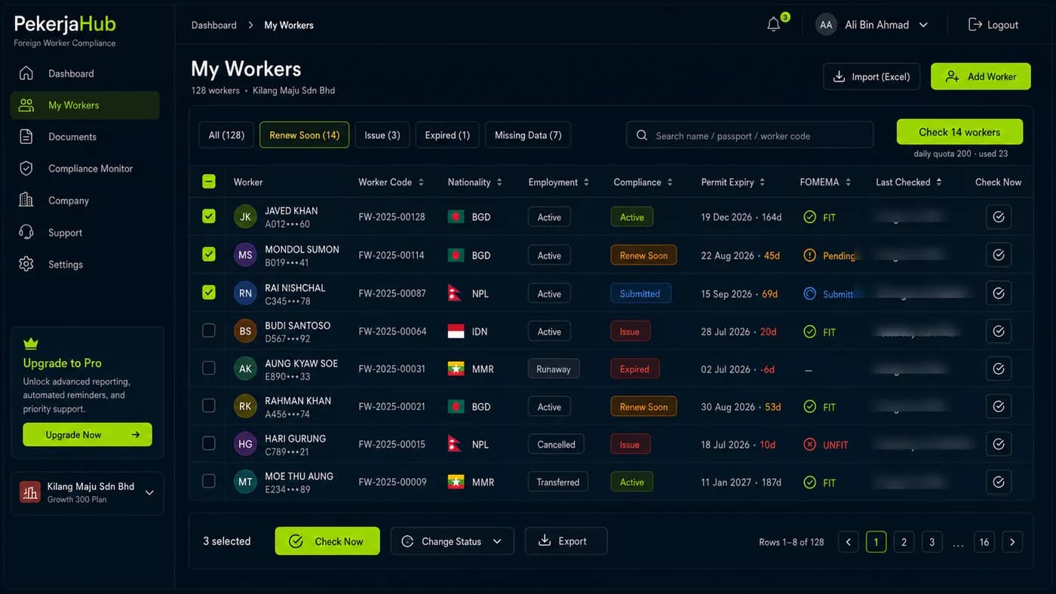The width and height of the screenshot is (1056, 594).
Task: Click the Kilang Maju company logo icon
Action: coord(30,492)
